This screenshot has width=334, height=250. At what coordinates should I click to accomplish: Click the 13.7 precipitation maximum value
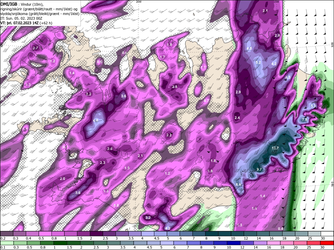point(275,148)
